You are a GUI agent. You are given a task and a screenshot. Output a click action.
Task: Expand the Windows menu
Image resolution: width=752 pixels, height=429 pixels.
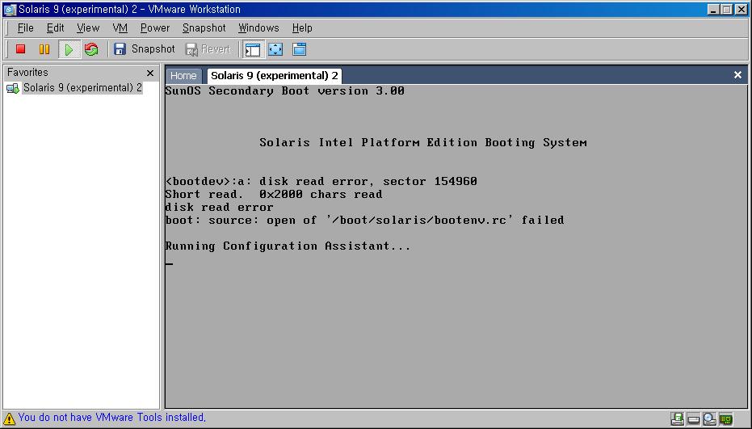click(x=258, y=27)
